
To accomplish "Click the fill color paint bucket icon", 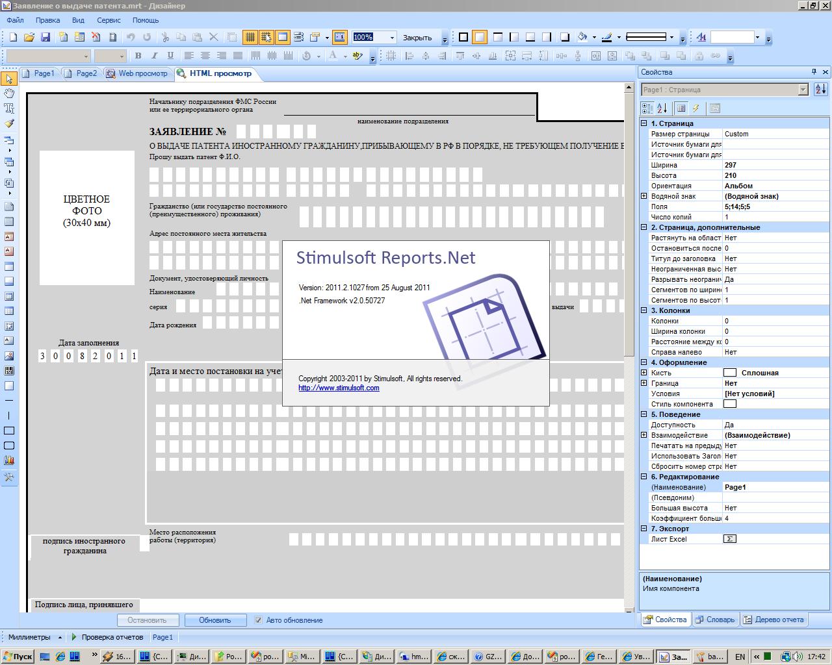I will (x=582, y=38).
